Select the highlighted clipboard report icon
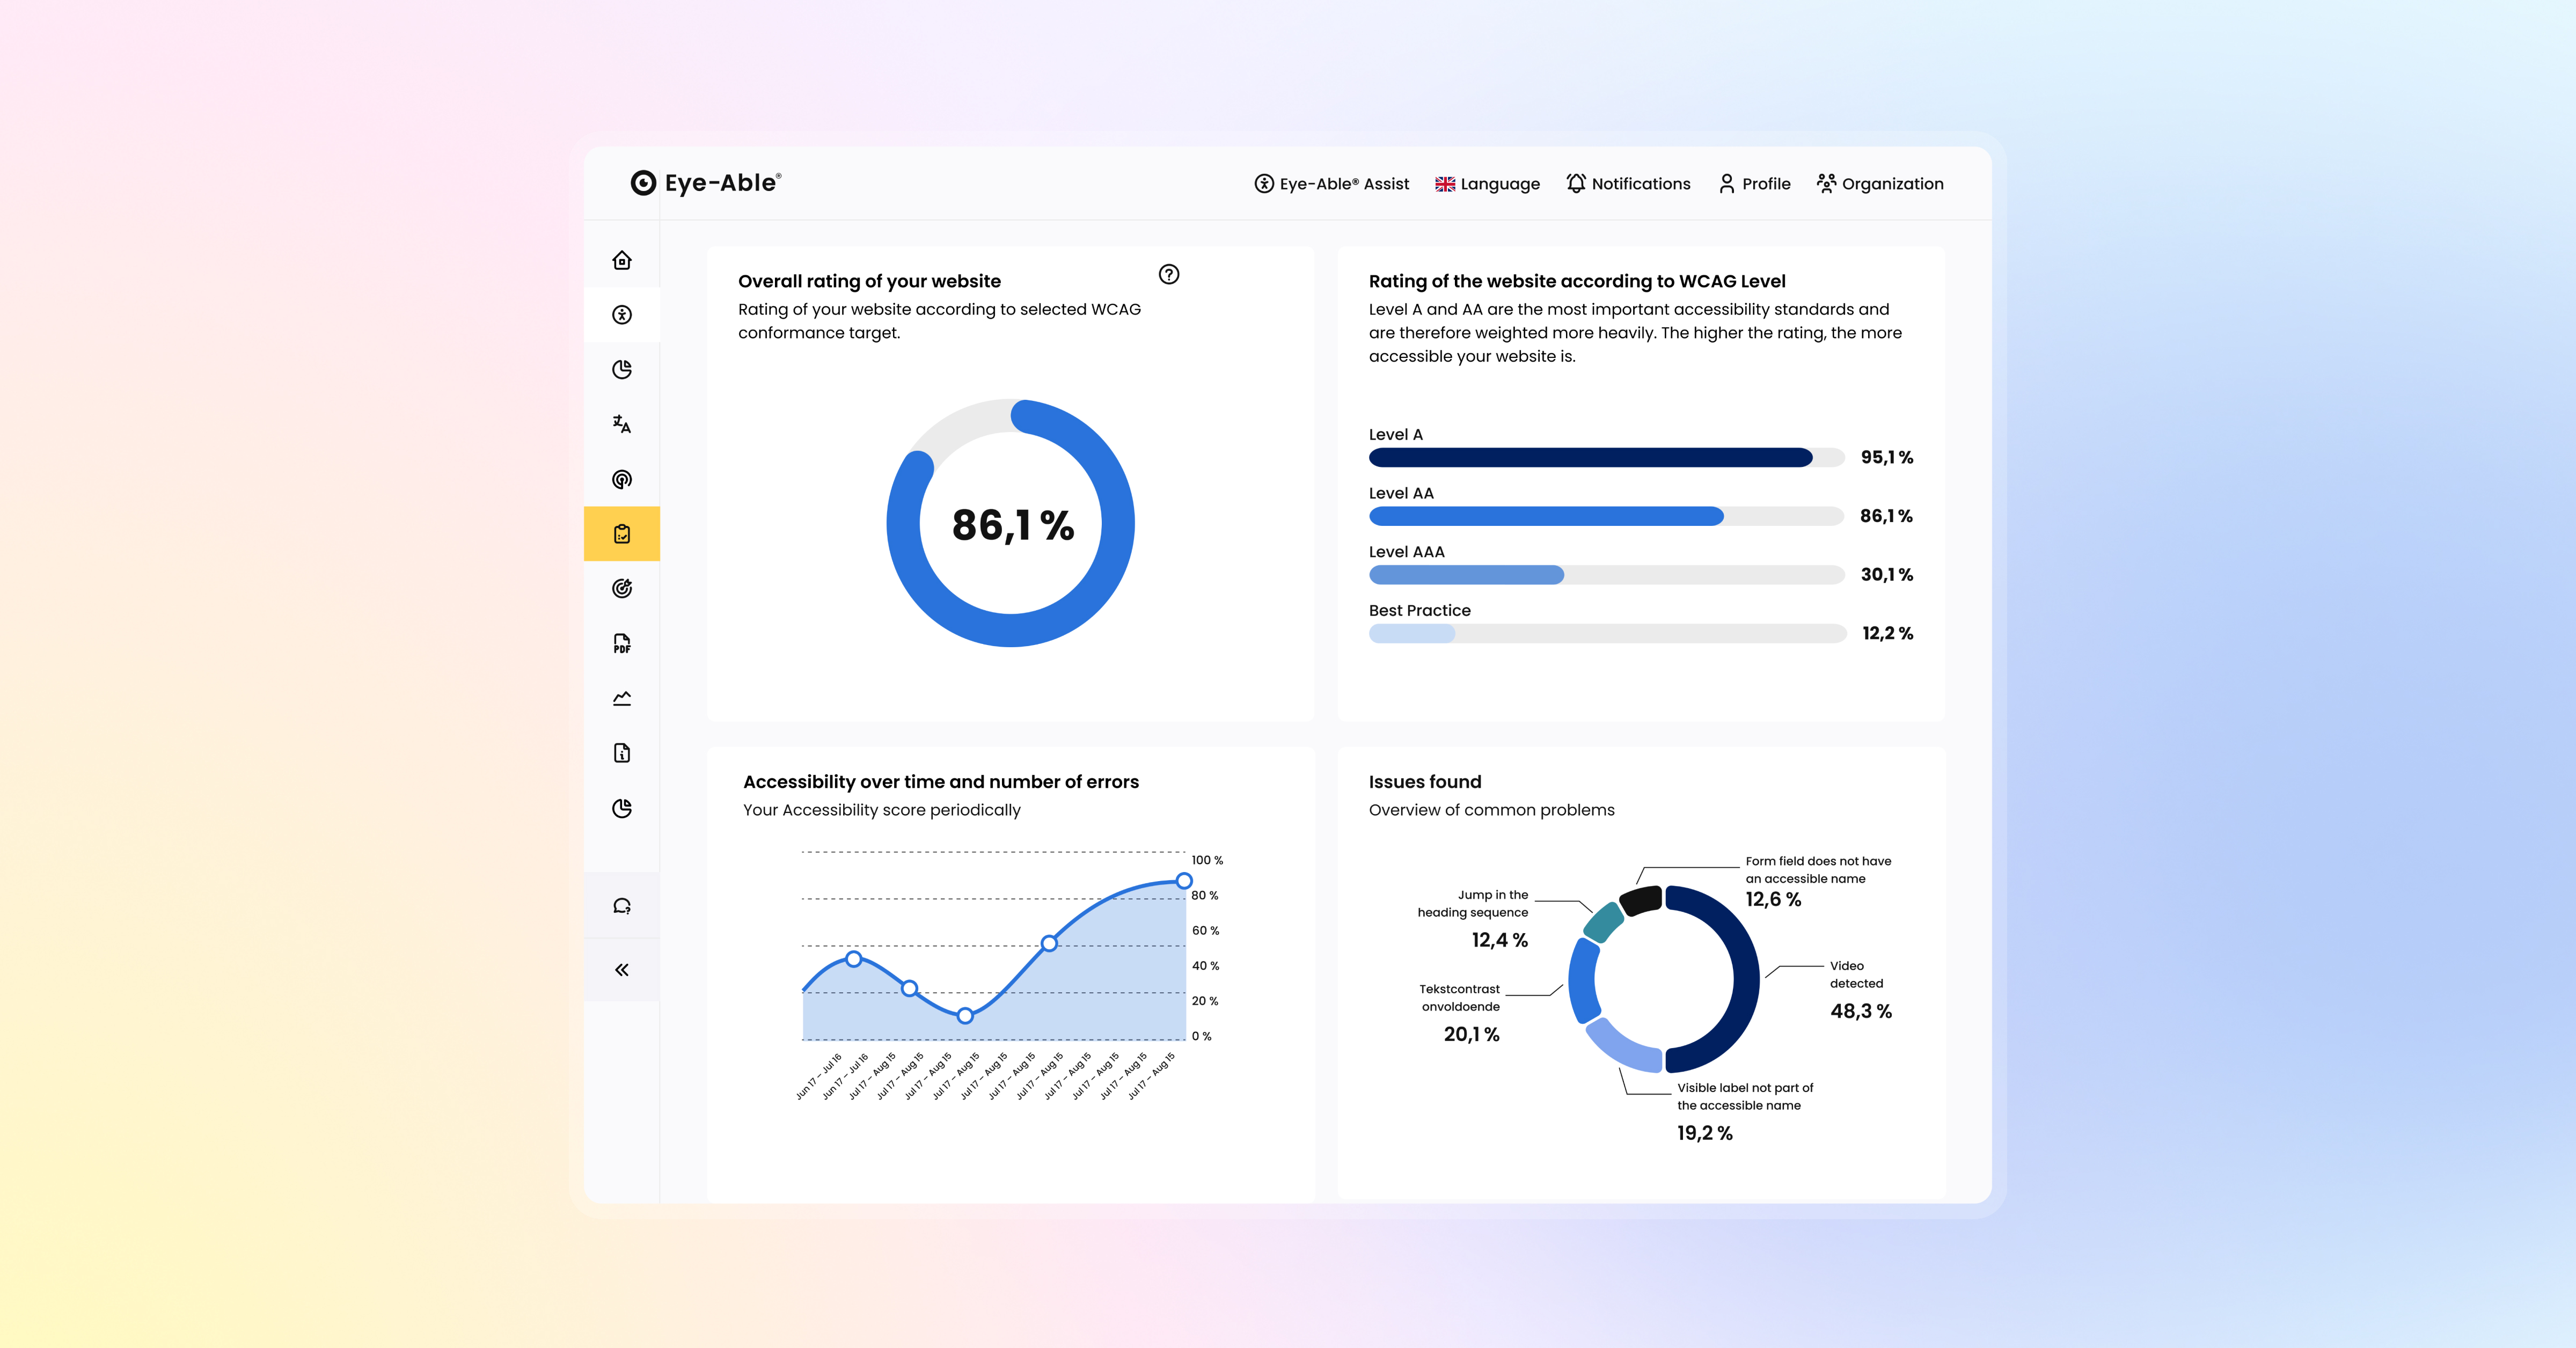The image size is (2576, 1348). [x=622, y=534]
